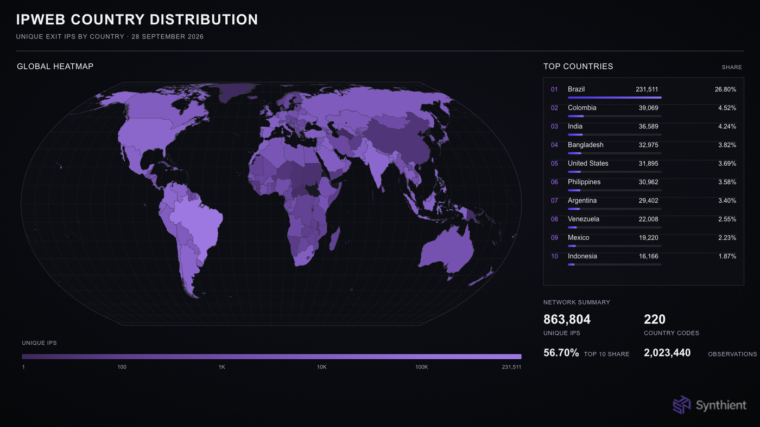Click the 10K legend tick label

click(x=322, y=367)
